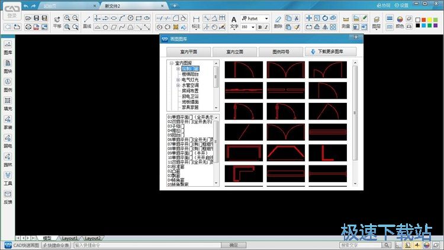
Task: Open the 反馈 feedback icon in the sidebar
Action: [x=8, y=196]
